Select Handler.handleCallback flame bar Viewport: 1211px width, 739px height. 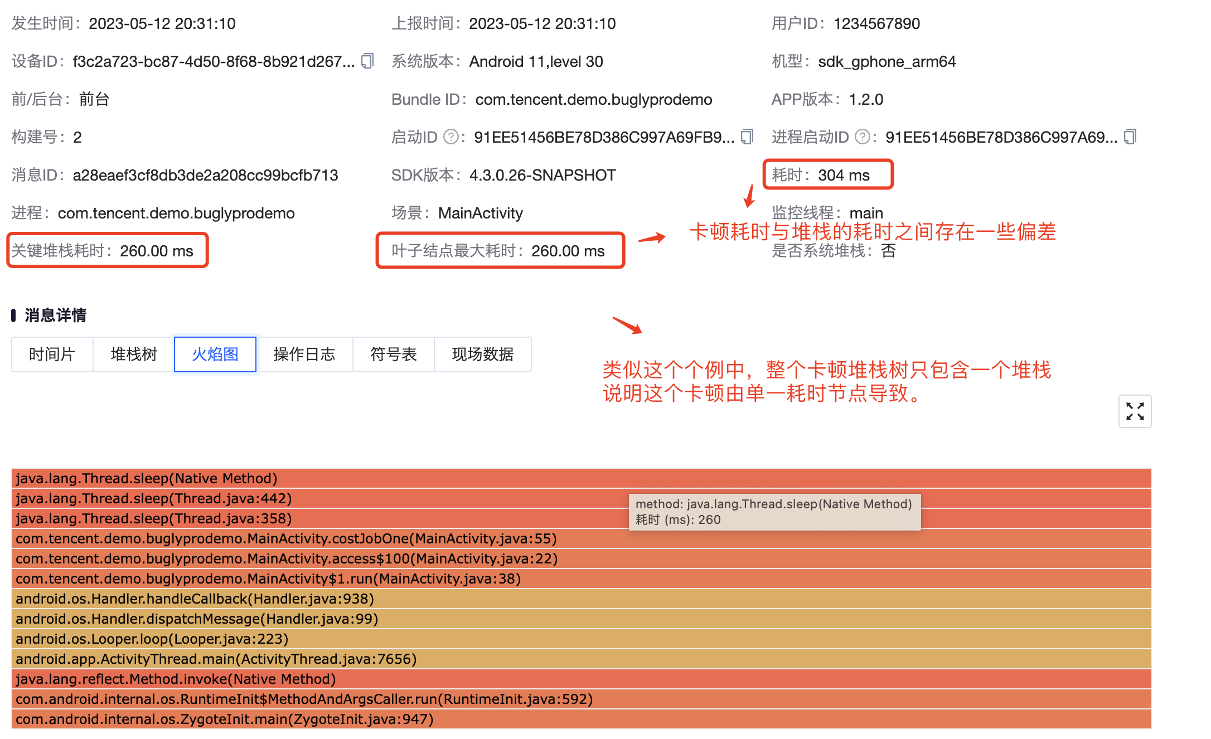[x=582, y=599]
